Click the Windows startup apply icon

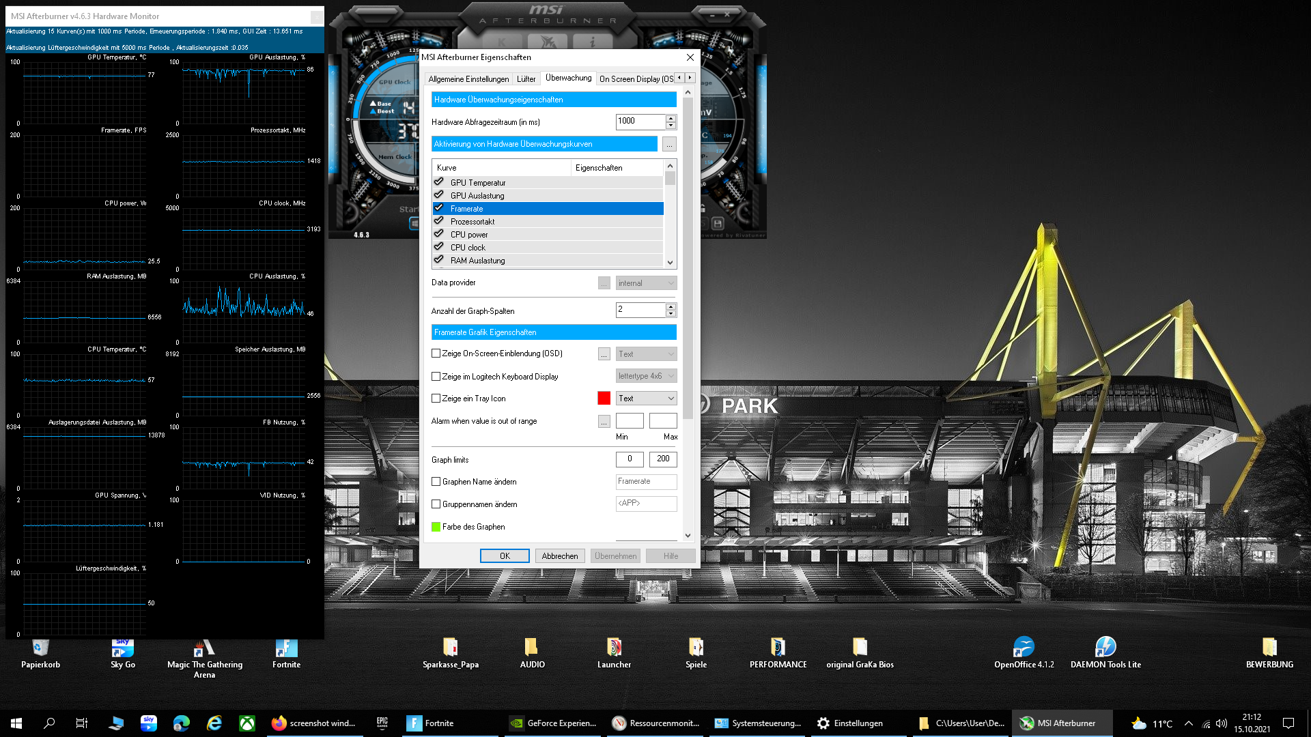(414, 223)
